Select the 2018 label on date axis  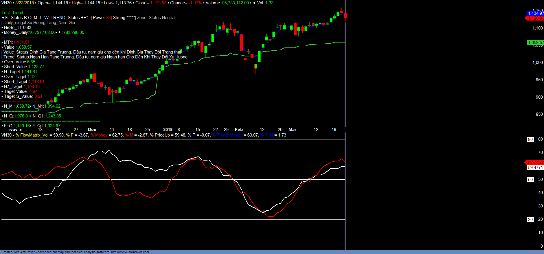[168, 130]
